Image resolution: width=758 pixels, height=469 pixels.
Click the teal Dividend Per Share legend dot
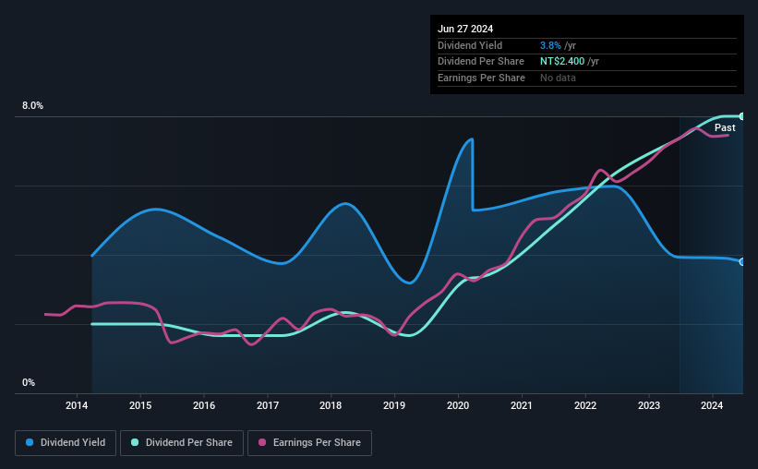135,442
